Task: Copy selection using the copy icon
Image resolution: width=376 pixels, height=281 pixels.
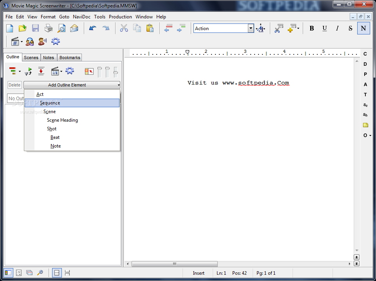Action: pos(137,28)
